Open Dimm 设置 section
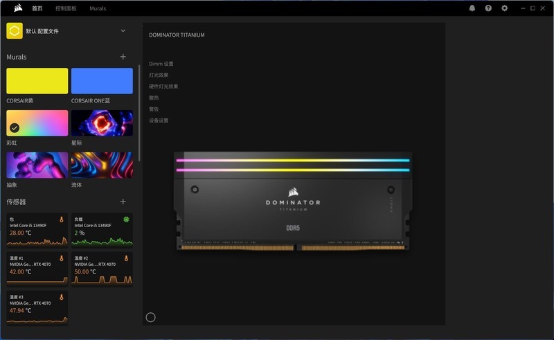Screen dimensions: 554x340 coord(161,64)
